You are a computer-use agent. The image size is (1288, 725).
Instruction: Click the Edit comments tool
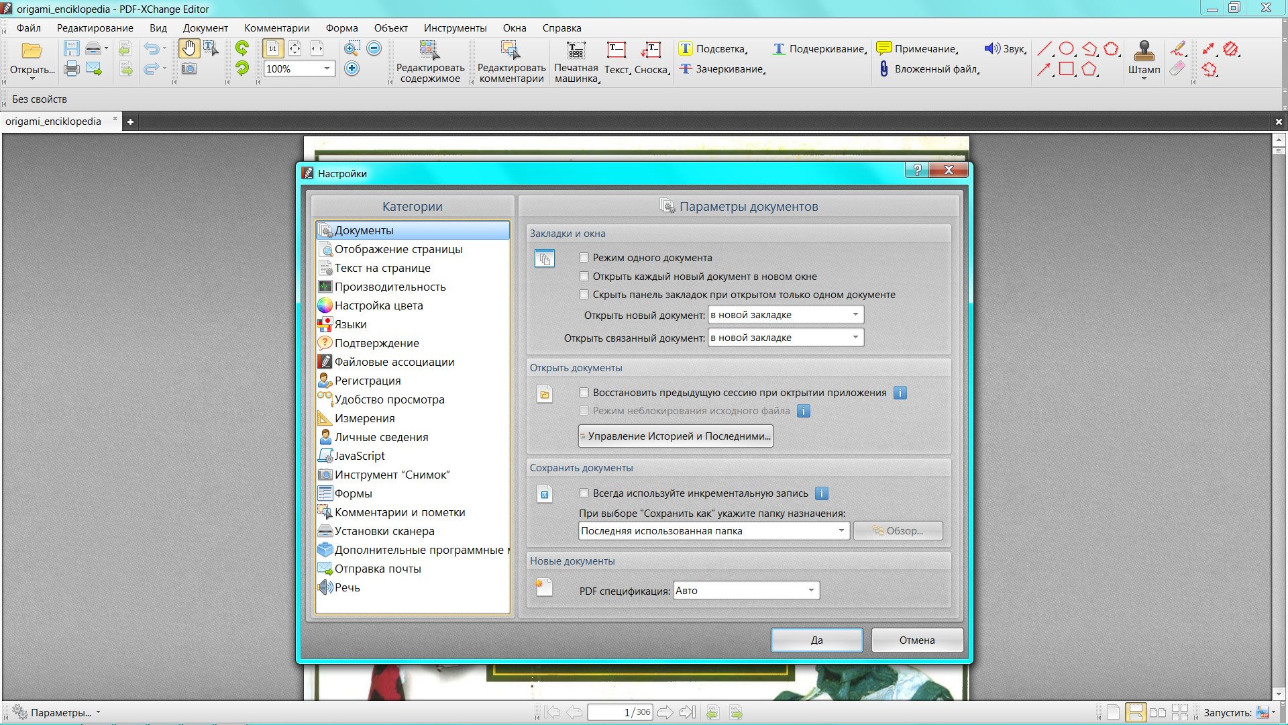click(511, 62)
